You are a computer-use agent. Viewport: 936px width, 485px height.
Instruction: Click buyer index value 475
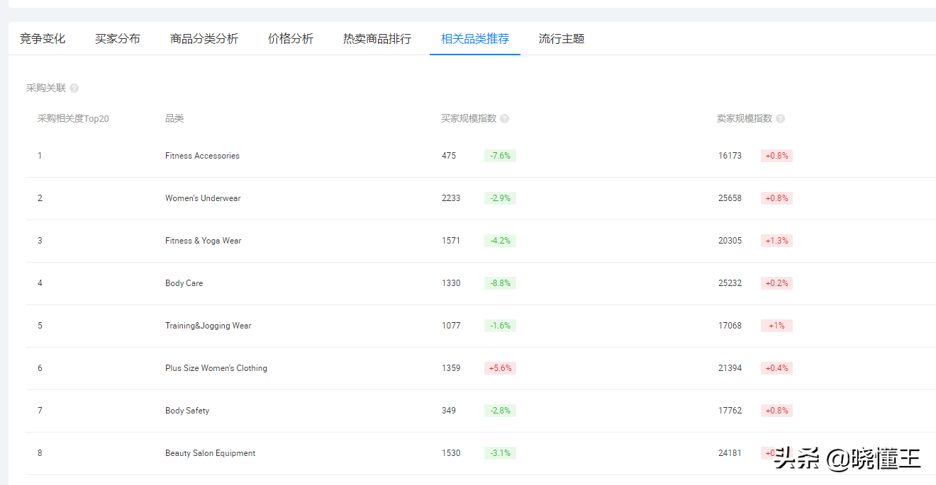click(x=449, y=156)
